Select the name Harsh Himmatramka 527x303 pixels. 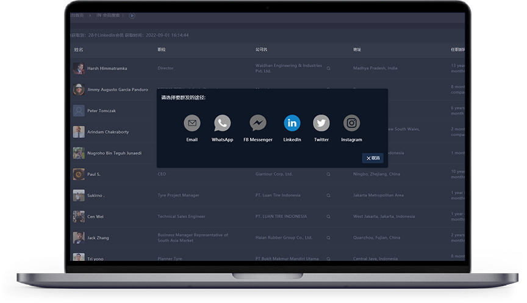click(107, 68)
